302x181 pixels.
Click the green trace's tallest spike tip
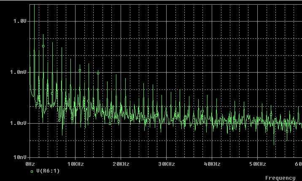pyautogui.click(x=43, y=35)
